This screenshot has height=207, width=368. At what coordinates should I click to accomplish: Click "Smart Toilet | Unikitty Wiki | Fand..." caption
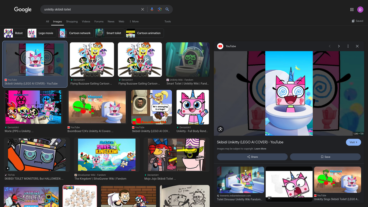(187, 84)
